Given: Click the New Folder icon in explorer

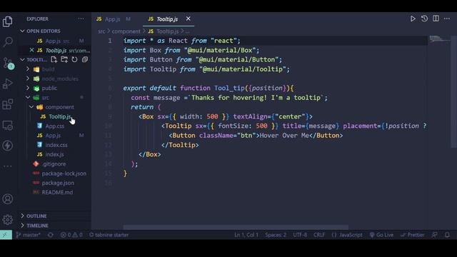Looking at the screenshot, I should coord(64,60).
